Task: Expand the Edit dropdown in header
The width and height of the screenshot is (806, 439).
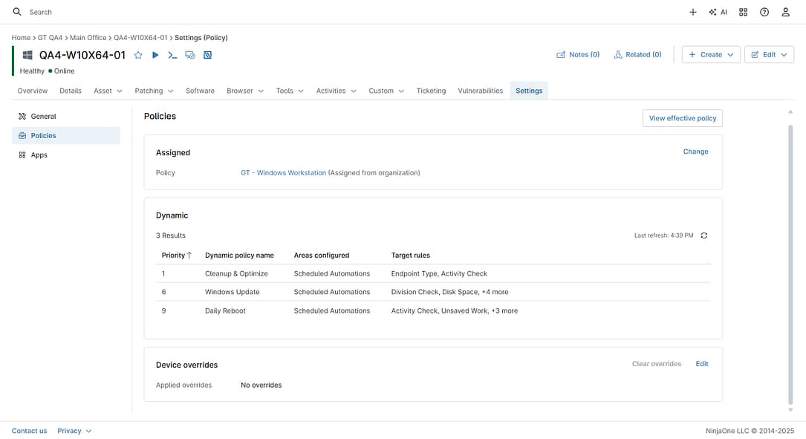Action: [x=769, y=55]
